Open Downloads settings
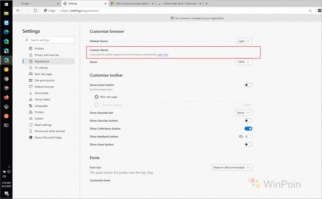The height and width of the screenshot is (199, 322). (x=49, y=93)
